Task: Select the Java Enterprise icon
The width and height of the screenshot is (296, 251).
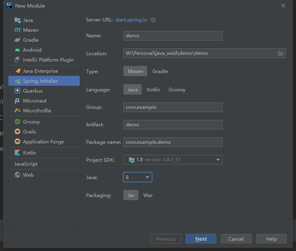Action: [x=17, y=71]
